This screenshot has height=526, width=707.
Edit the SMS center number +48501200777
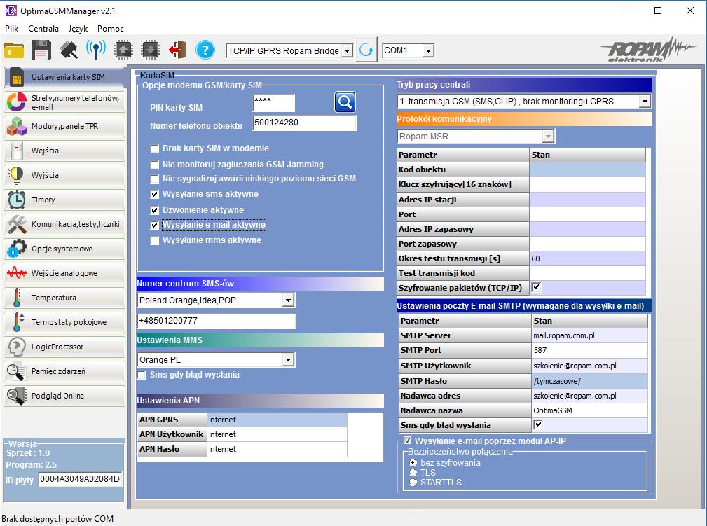coord(217,321)
